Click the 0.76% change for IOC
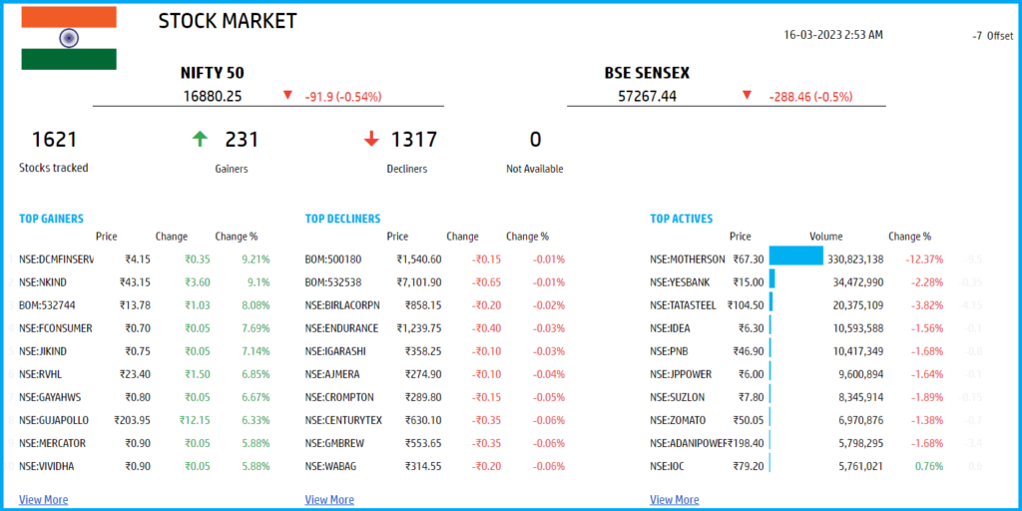 pos(929,466)
